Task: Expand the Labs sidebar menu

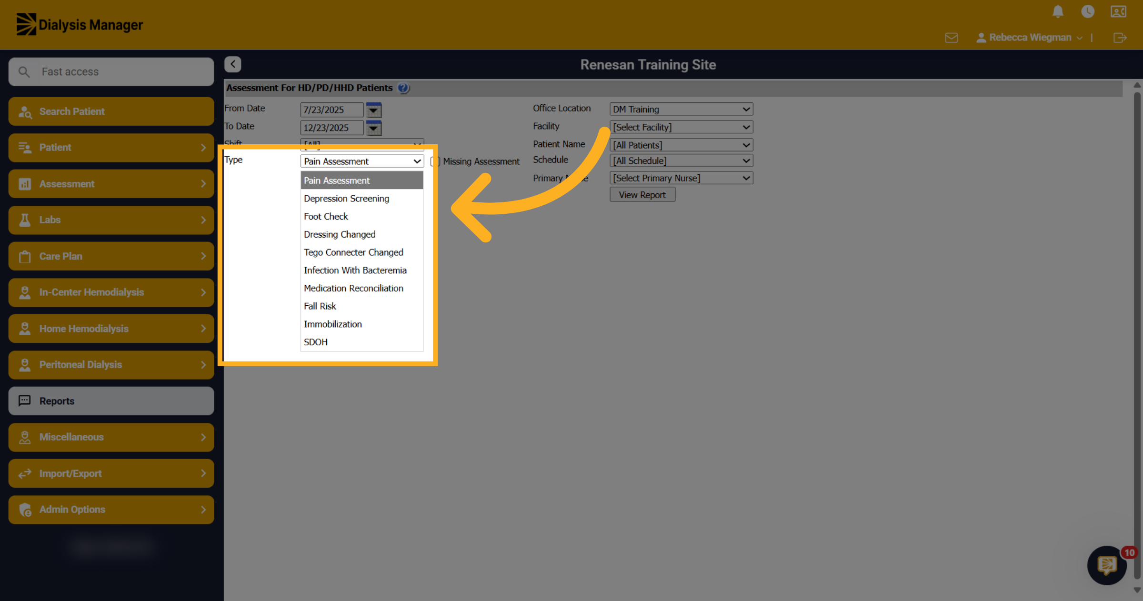Action: (x=111, y=220)
